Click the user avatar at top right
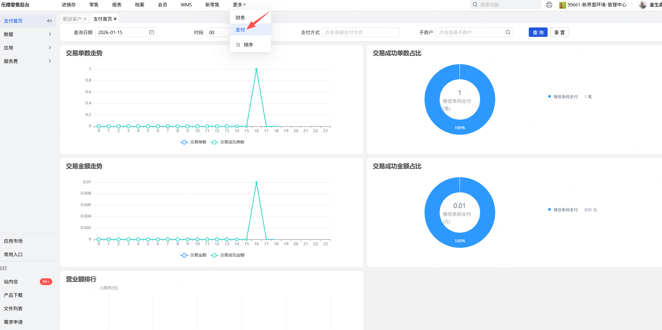The width and height of the screenshot is (662, 330). tap(643, 5)
